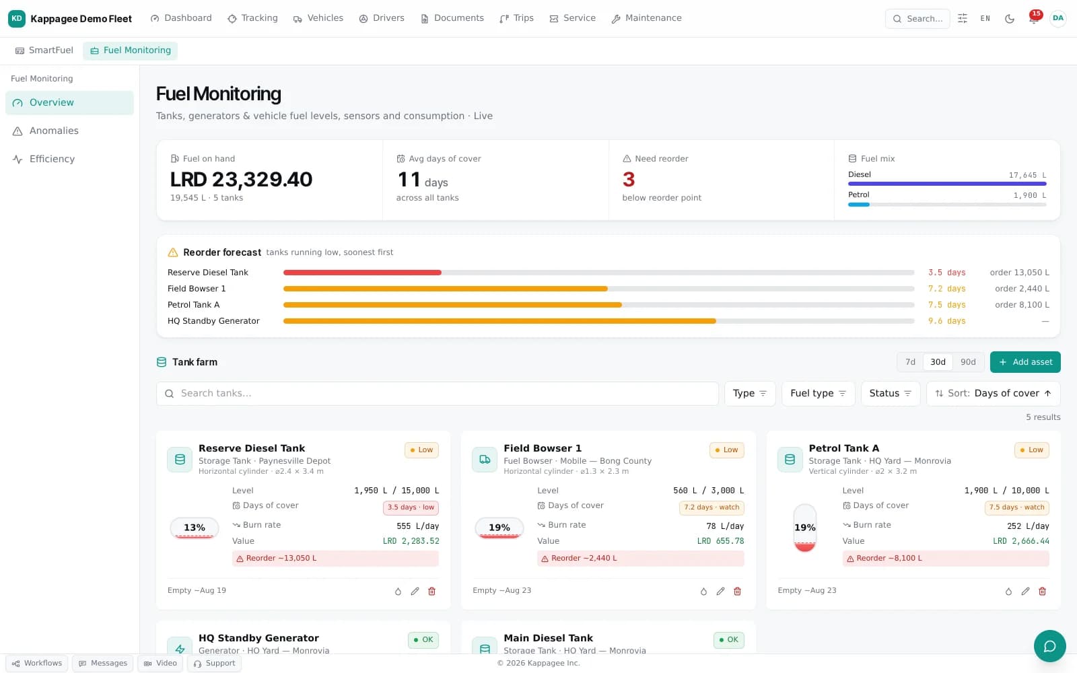Open Efficiency in sidebar
The image size is (1077, 673).
(x=69, y=160)
